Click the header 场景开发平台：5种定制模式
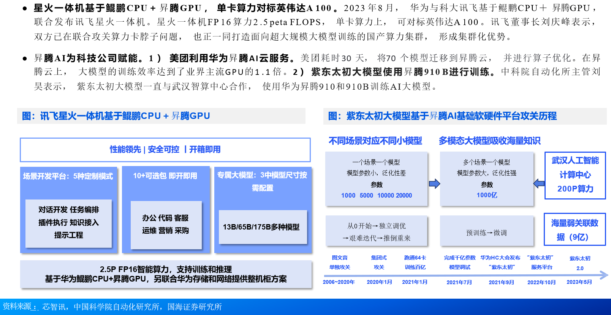The height and width of the screenshot is (315, 611). point(68,176)
